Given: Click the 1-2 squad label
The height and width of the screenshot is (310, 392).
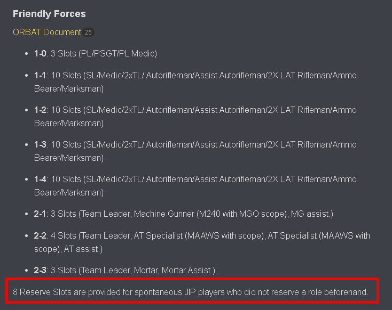Looking at the screenshot, I should (x=40, y=110).
